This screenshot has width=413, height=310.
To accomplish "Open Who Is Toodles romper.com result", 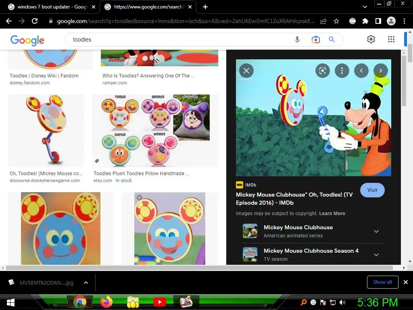I will (148, 76).
